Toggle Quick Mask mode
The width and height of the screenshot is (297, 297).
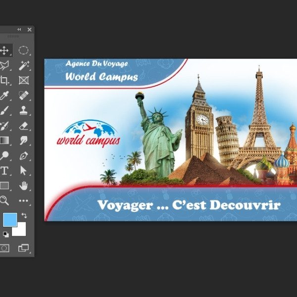(4, 247)
